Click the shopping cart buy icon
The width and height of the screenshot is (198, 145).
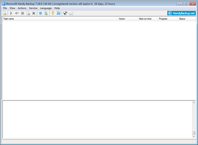[x=58, y=13]
